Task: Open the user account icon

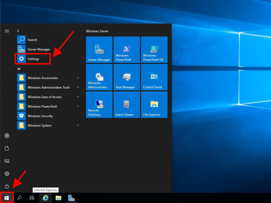Action: point(7,136)
